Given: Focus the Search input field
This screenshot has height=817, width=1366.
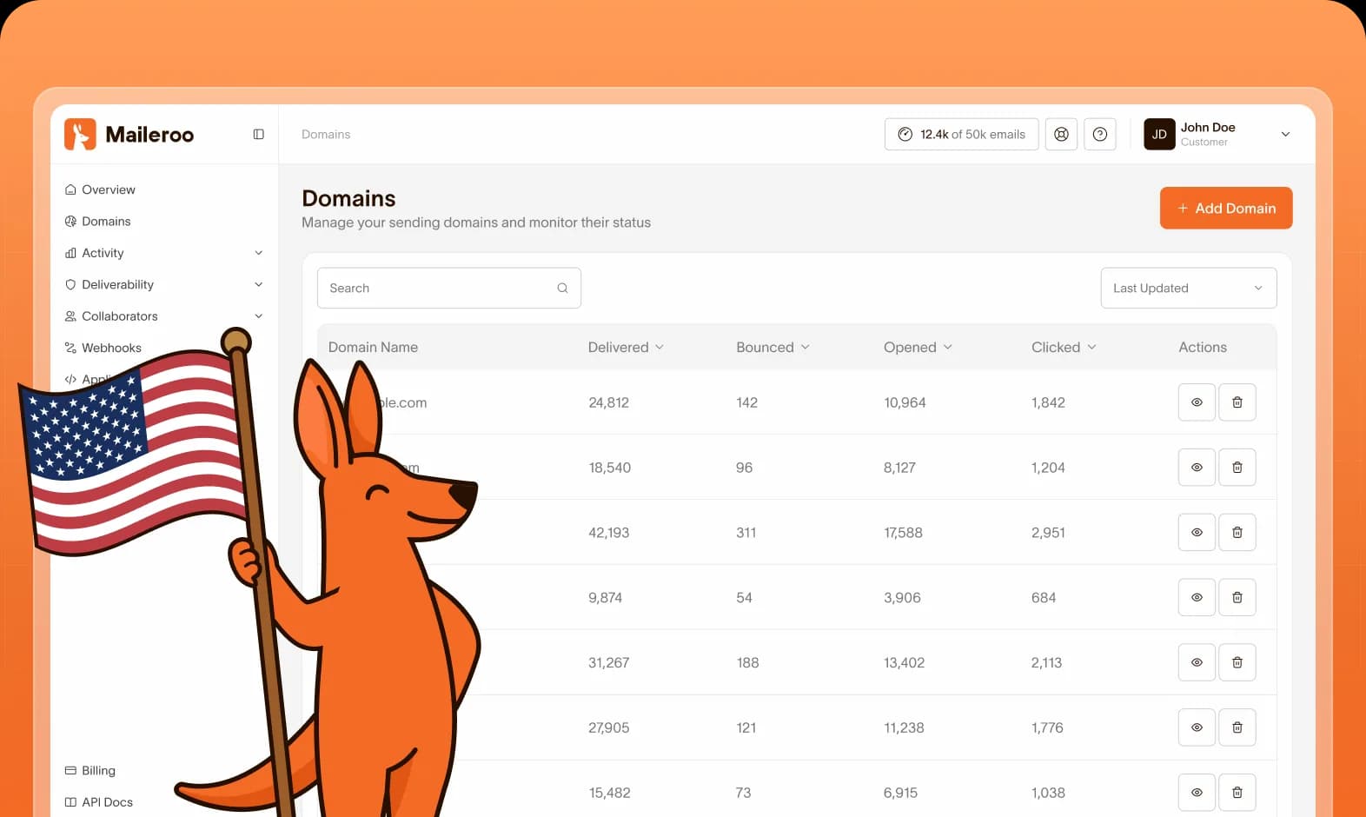Looking at the screenshot, I should 449,288.
